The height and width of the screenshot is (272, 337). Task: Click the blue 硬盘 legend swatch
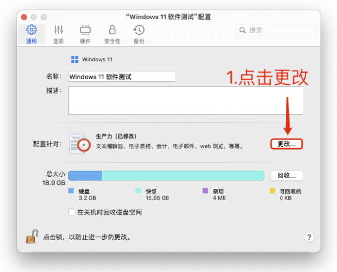coord(71,191)
